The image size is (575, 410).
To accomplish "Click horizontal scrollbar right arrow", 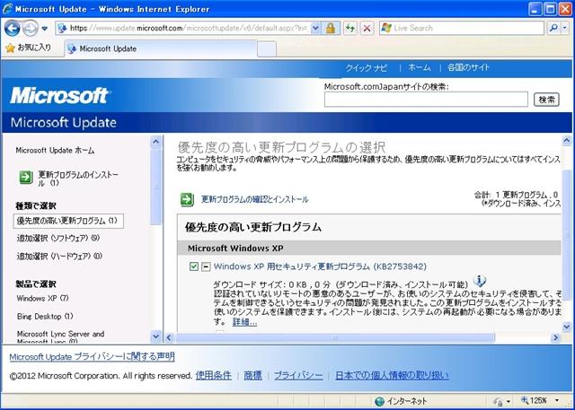I will (x=555, y=337).
